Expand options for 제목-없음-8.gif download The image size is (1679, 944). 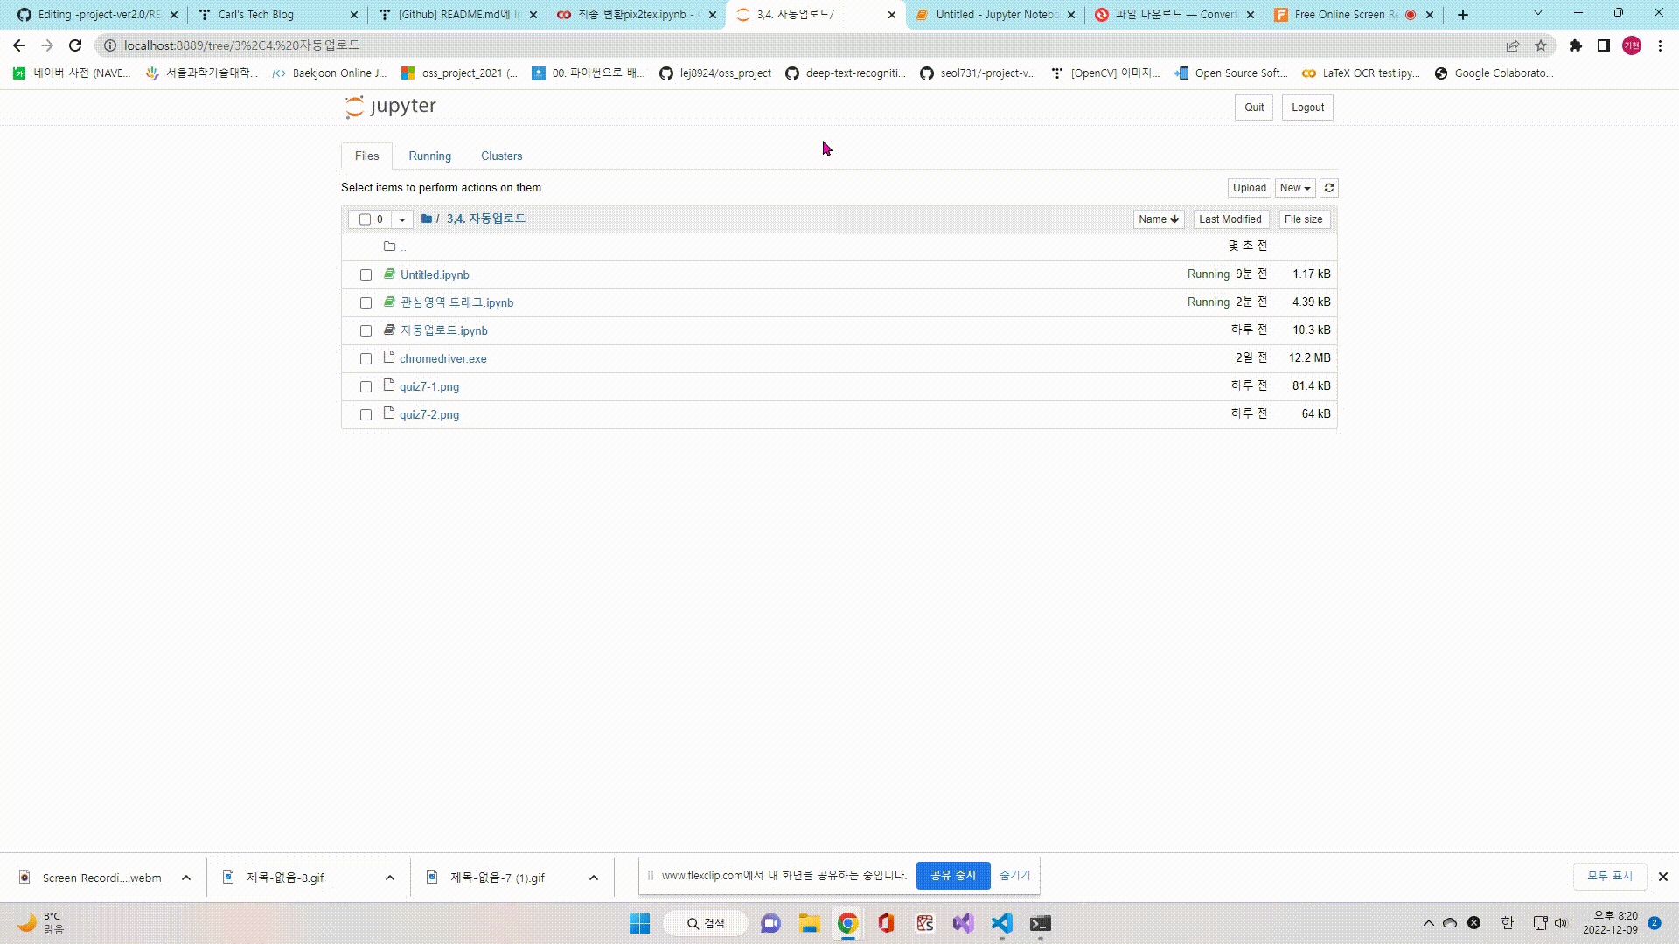click(390, 878)
